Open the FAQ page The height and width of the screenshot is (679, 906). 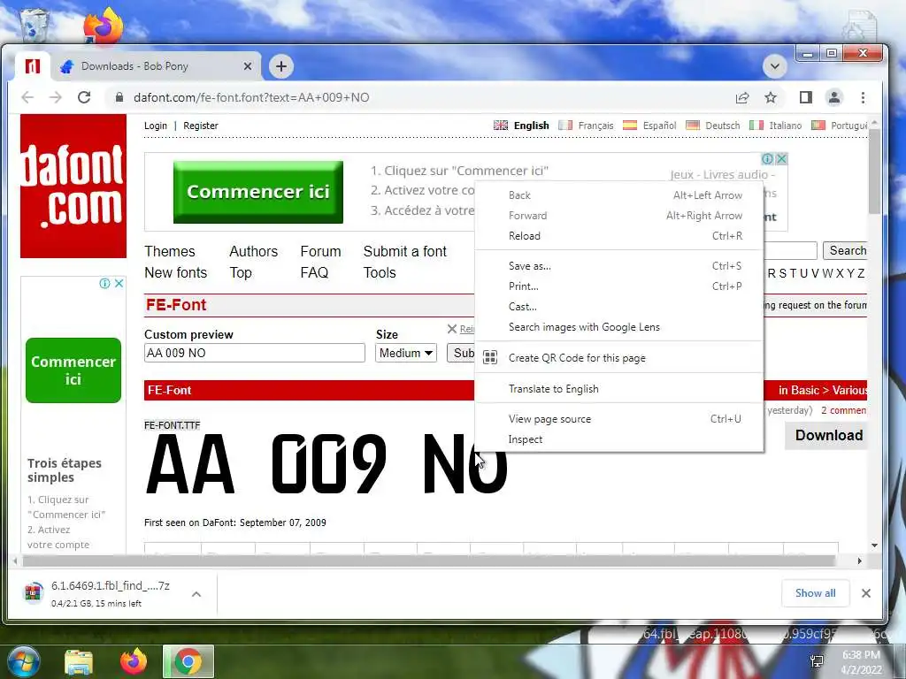314,272
